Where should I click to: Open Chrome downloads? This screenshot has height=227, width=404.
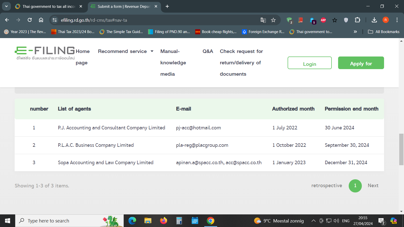(374, 20)
